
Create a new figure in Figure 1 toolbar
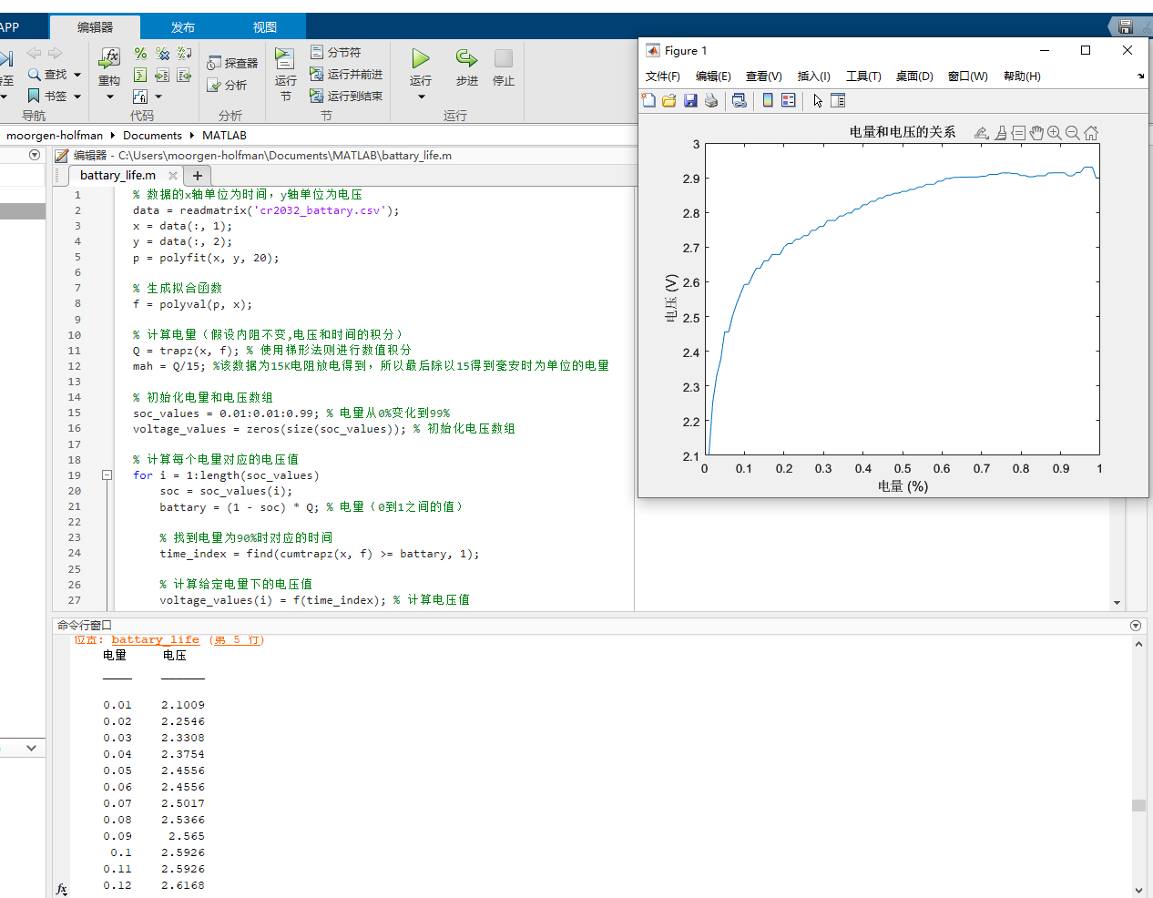tap(648, 100)
